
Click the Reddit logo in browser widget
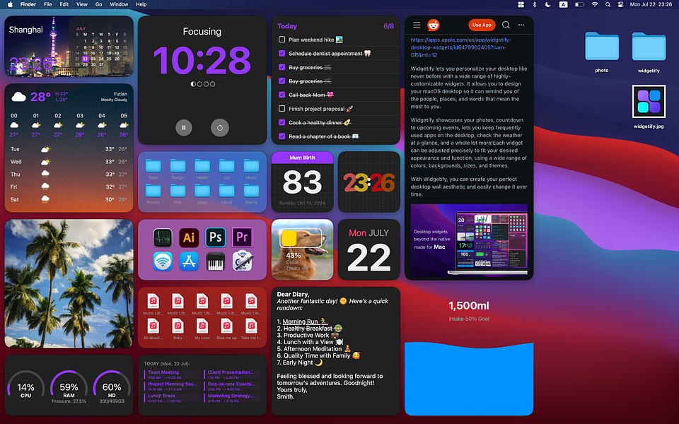tap(434, 25)
